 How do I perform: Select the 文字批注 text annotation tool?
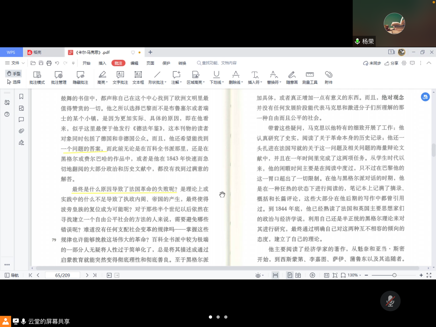[x=120, y=77]
